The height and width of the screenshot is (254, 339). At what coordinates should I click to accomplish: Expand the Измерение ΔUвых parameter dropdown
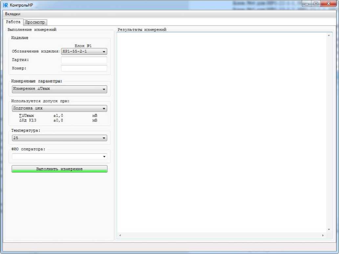click(x=59, y=89)
